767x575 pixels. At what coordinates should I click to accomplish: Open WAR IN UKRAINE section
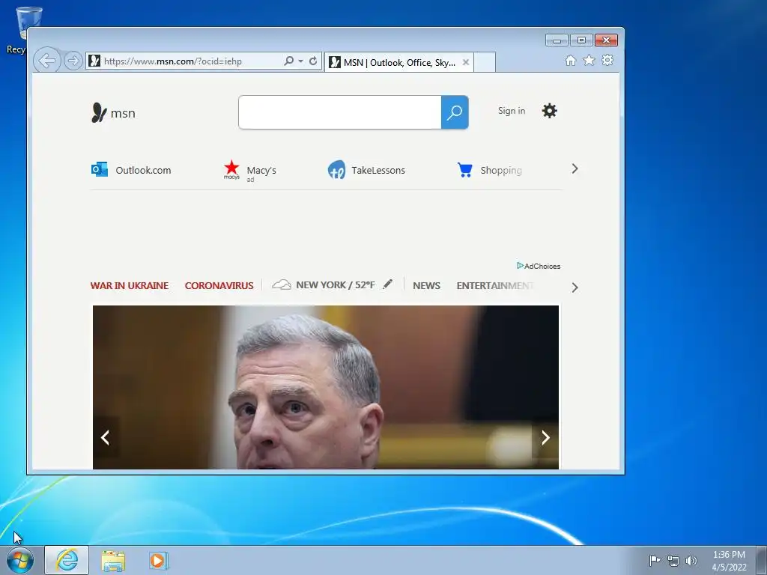click(129, 285)
